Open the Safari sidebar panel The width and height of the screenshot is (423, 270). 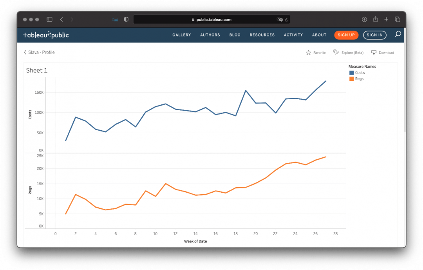point(49,19)
